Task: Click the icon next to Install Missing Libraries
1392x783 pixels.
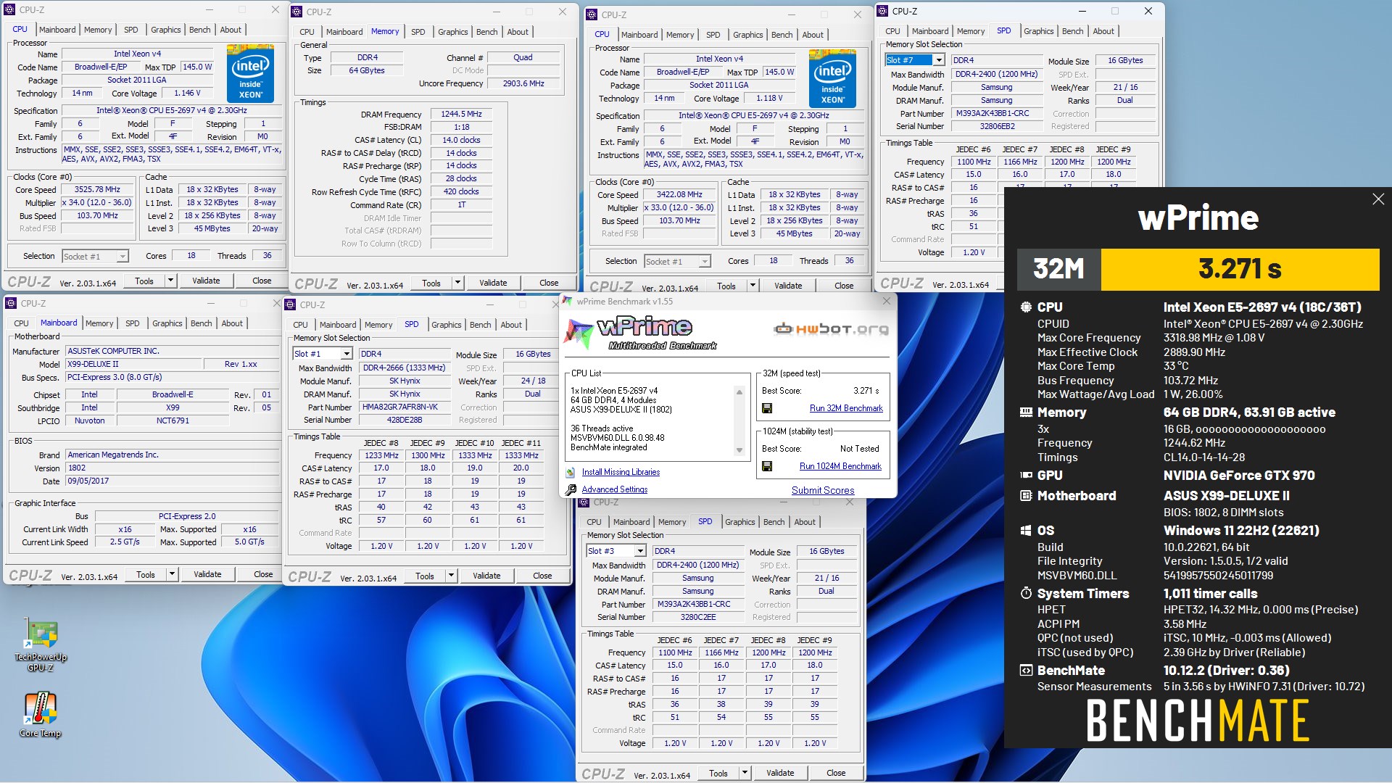Action: pos(571,472)
